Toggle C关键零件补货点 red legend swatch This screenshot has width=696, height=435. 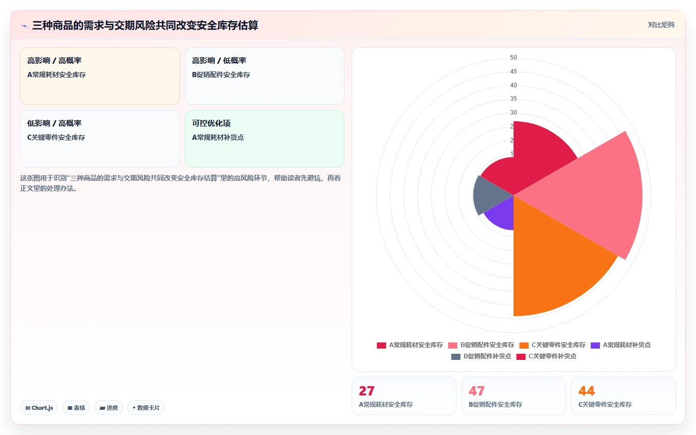pos(521,357)
